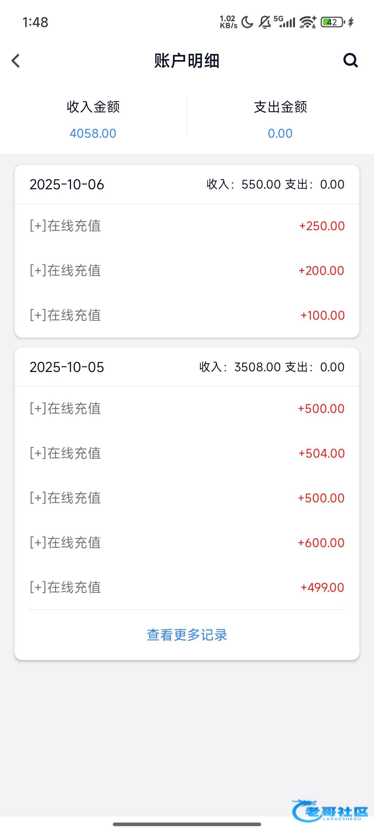
Task: Tap the 老哥社区 watermark logo
Action: click(330, 811)
